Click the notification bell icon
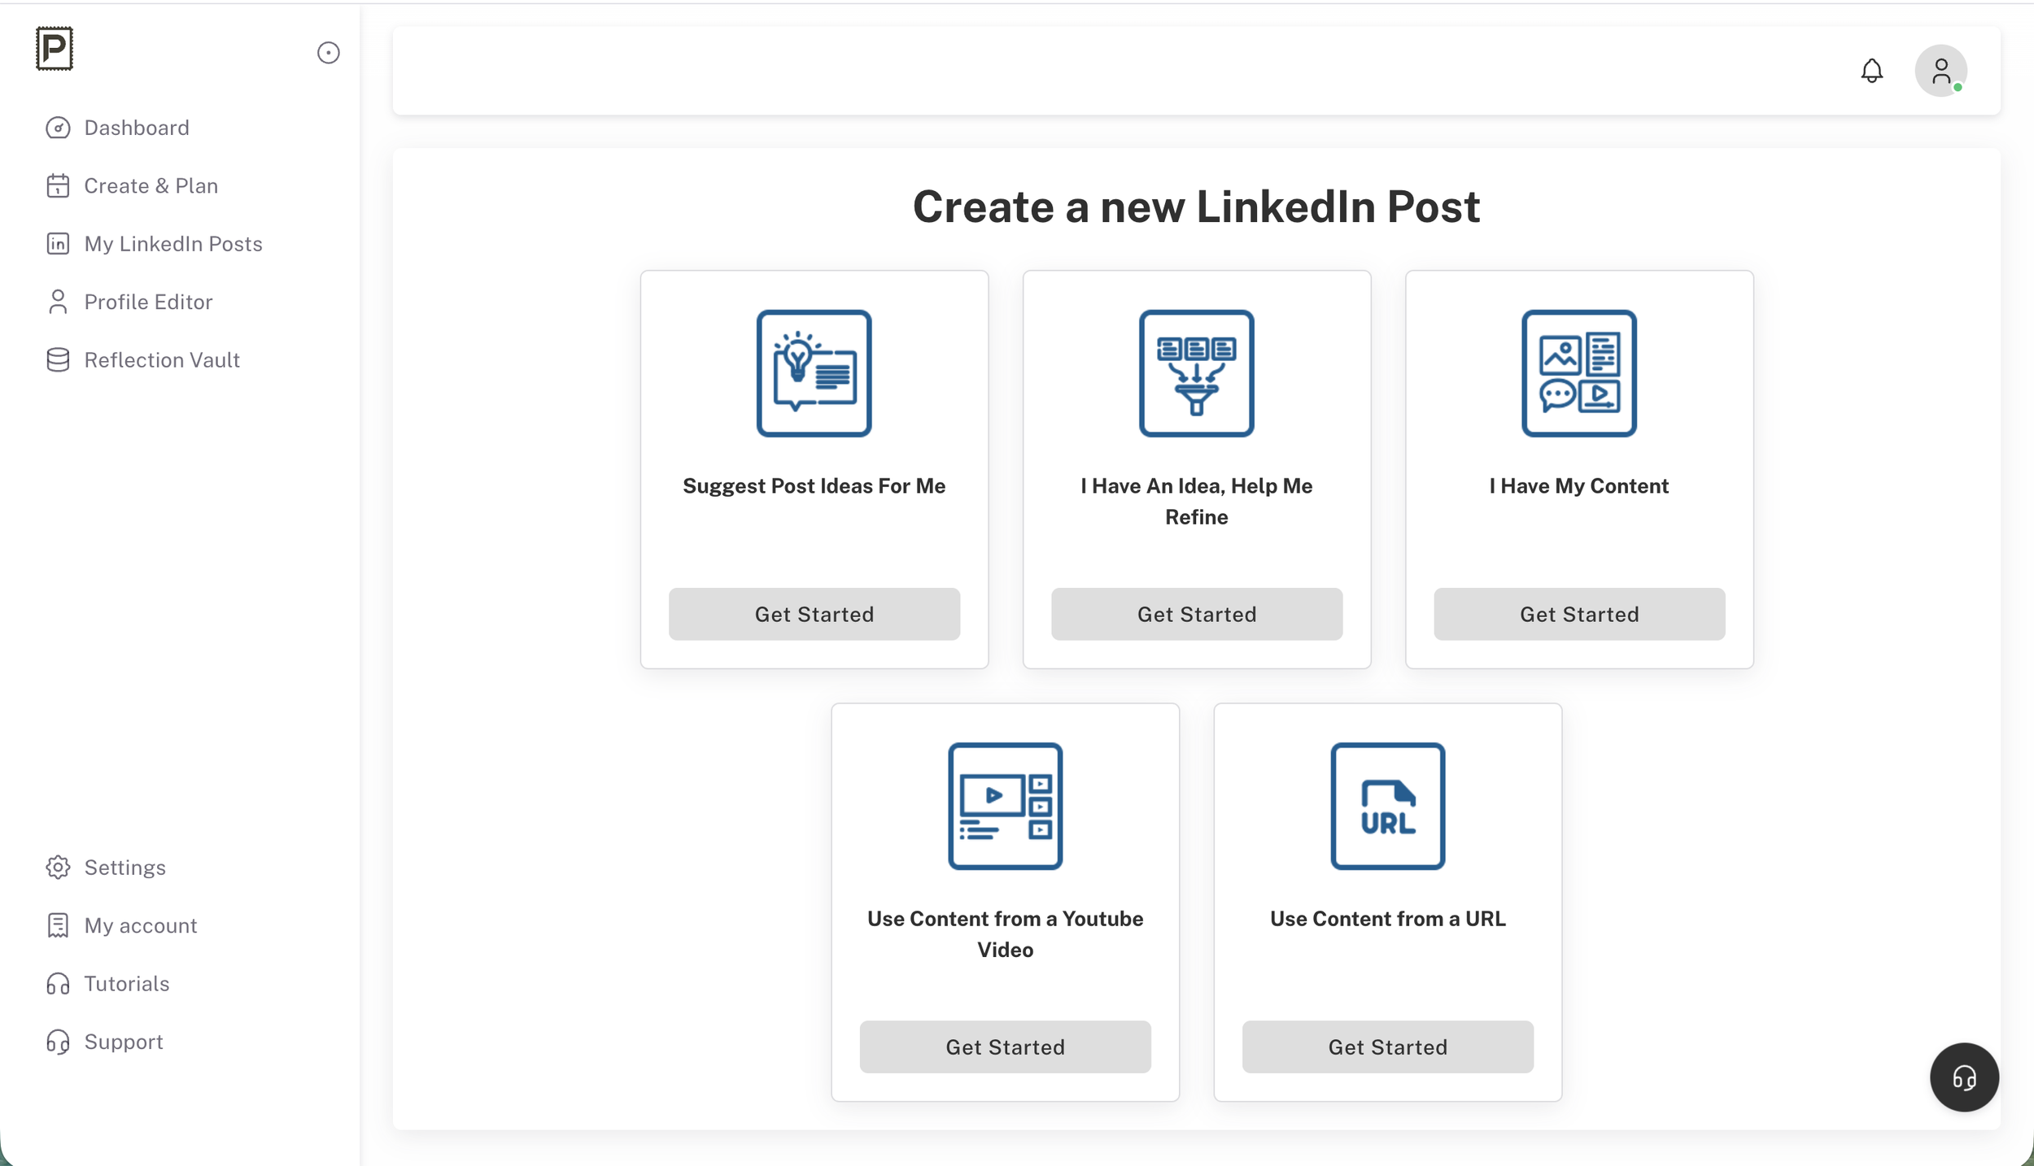This screenshot has width=2034, height=1166. pyautogui.click(x=1871, y=71)
